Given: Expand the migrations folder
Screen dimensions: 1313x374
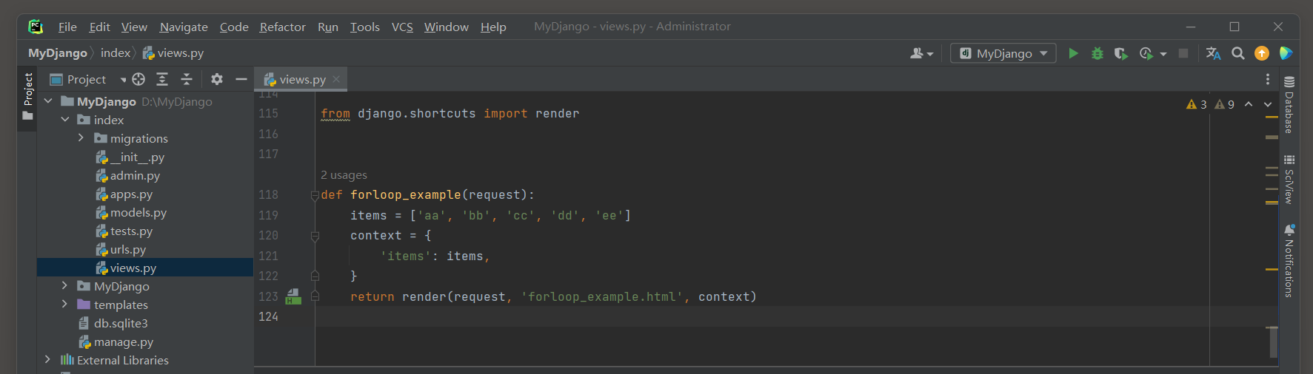Looking at the screenshot, I should click(81, 138).
